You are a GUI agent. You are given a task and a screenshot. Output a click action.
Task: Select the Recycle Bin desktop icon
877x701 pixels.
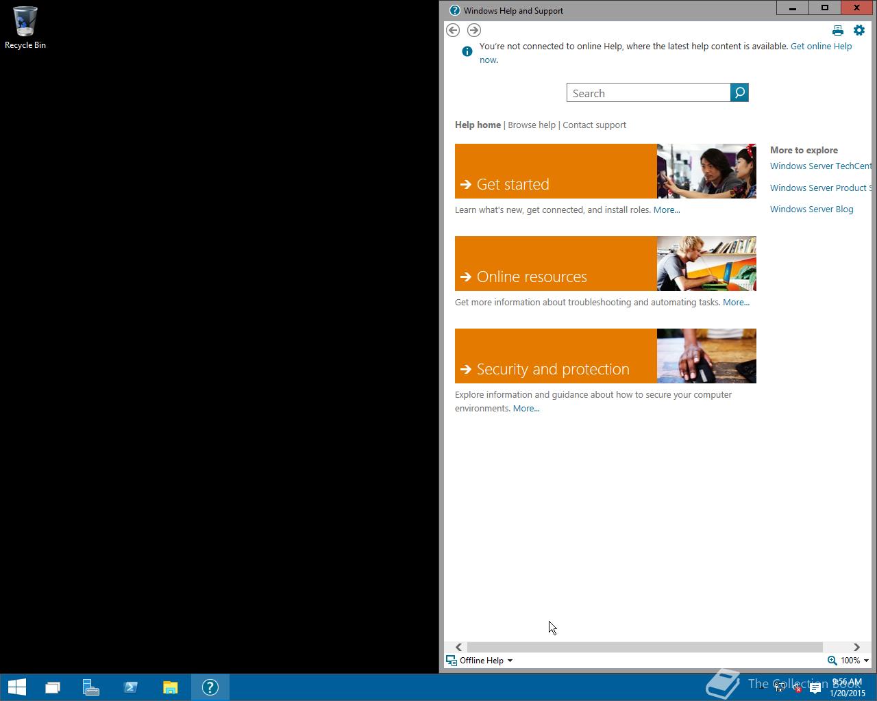point(25,28)
